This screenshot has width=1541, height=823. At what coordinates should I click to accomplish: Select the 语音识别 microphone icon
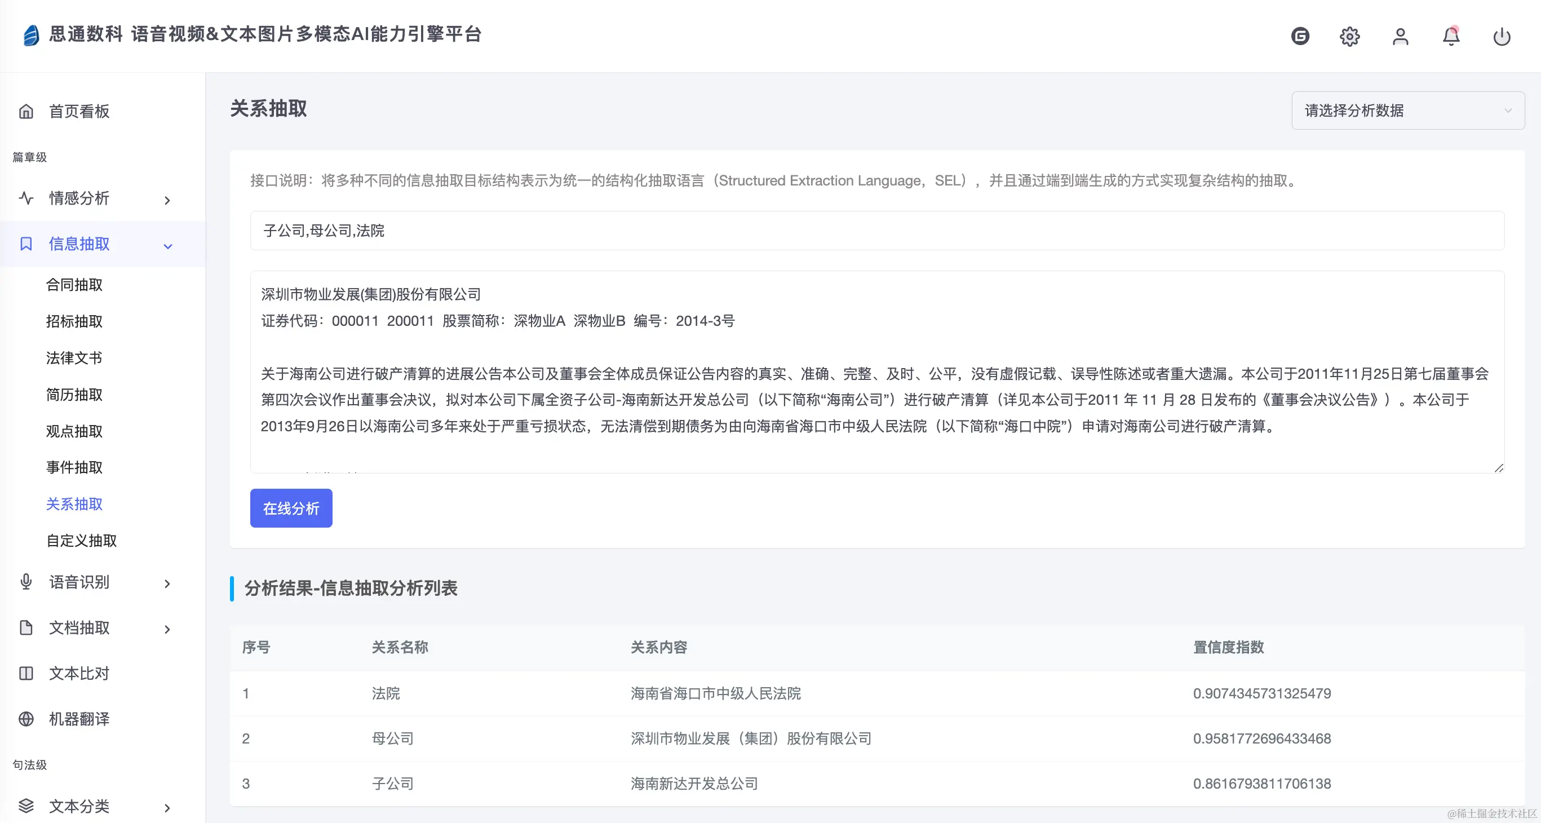26,582
